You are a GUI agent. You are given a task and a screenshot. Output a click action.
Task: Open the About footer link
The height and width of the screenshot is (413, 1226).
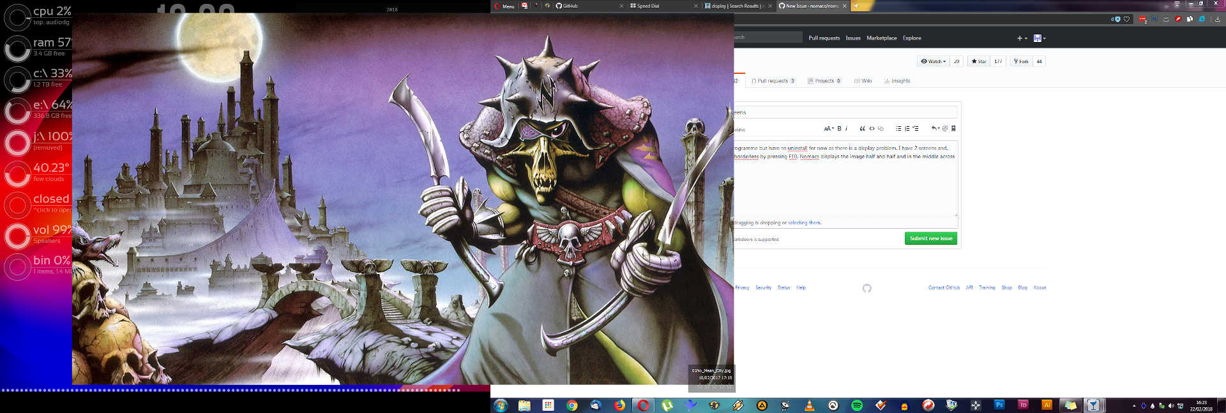pyautogui.click(x=1040, y=287)
